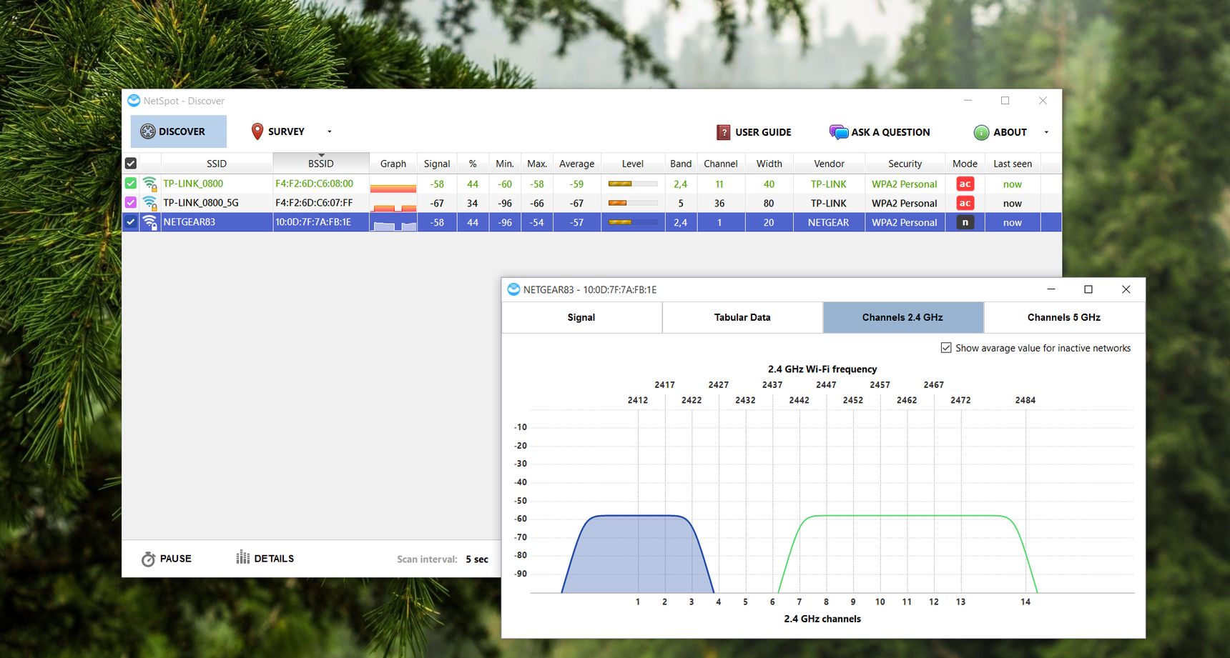
Task: Expand the SURVEY dropdown arrow
Action: [x=330, y=131]
